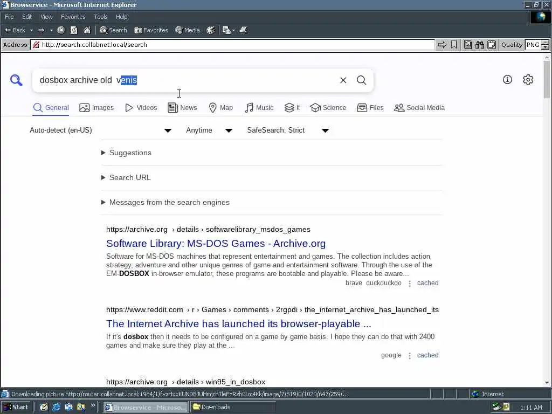Switch to the Videos tab

point(141,108)
